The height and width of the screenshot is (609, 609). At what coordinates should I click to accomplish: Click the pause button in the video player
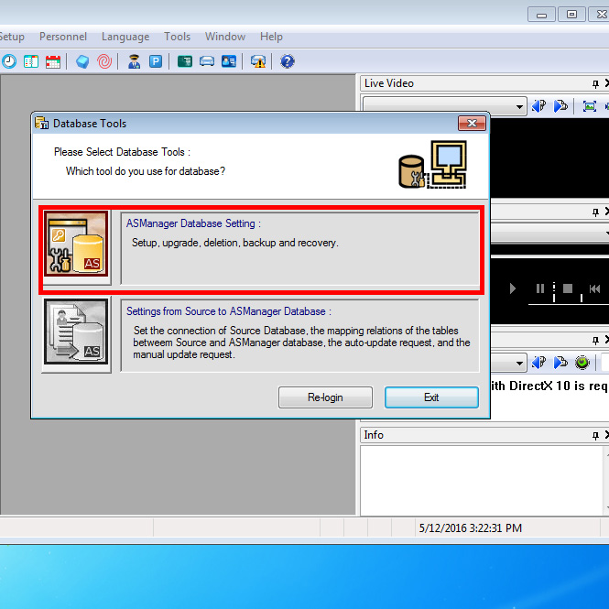tap(540, 288)
